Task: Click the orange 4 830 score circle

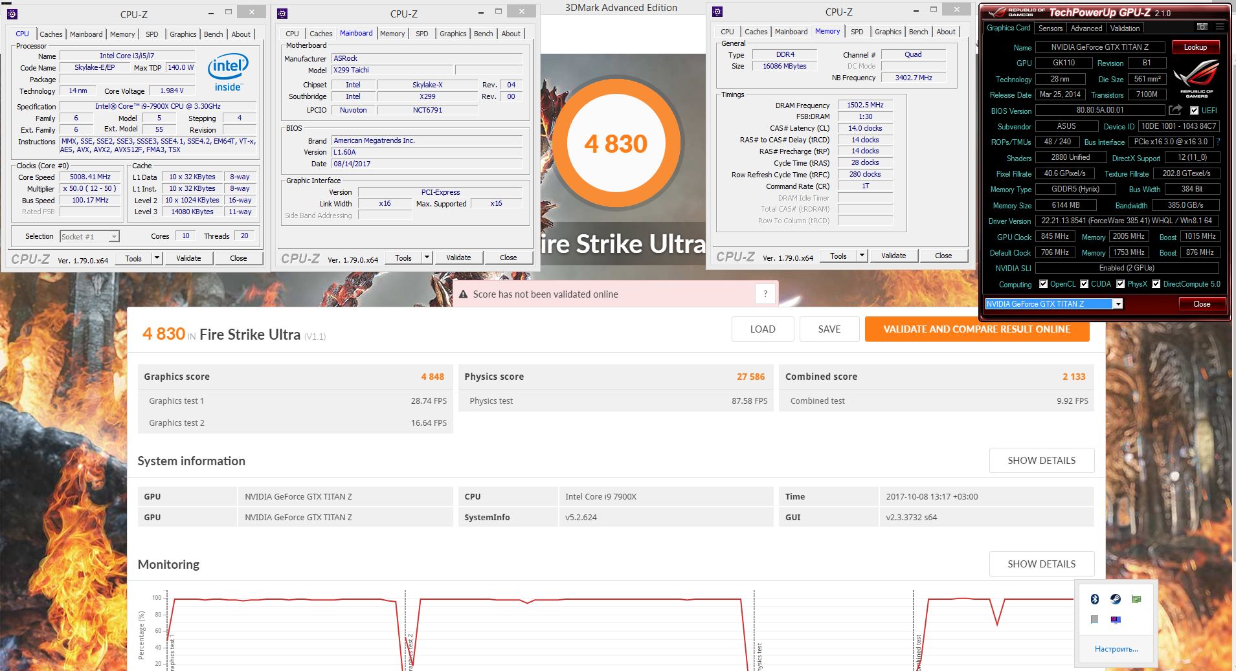Action: pyautogui.click(x=616, y=144)
